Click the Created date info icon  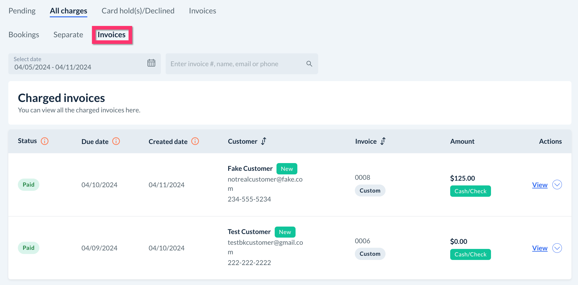click(195, 141)
